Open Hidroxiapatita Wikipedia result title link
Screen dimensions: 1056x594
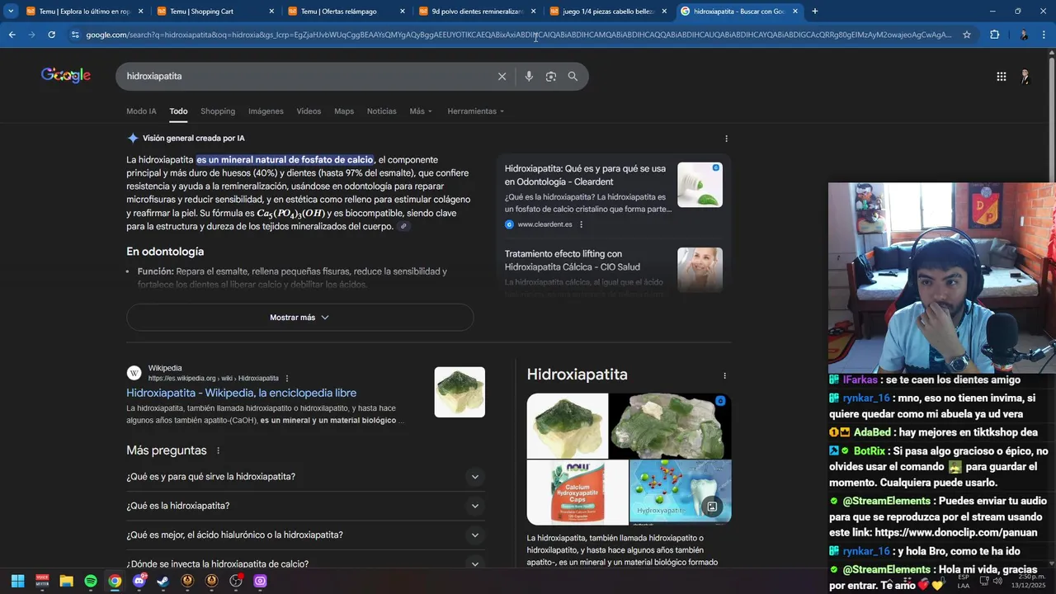242,394
